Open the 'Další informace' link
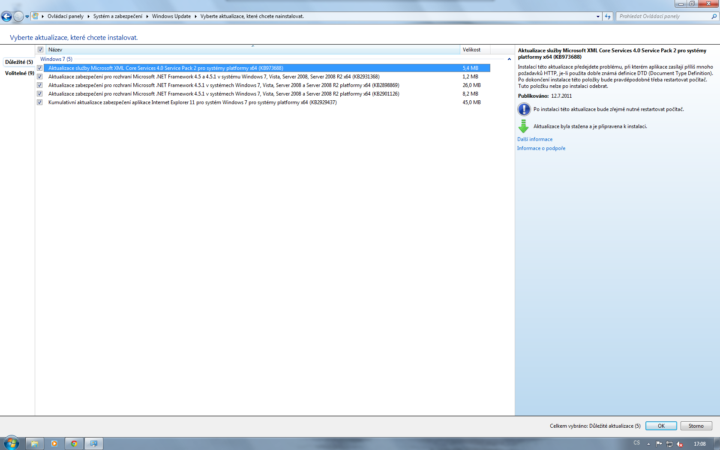This screenshot has width=720, height=450. pyautogui.click(x=535, y=139)
